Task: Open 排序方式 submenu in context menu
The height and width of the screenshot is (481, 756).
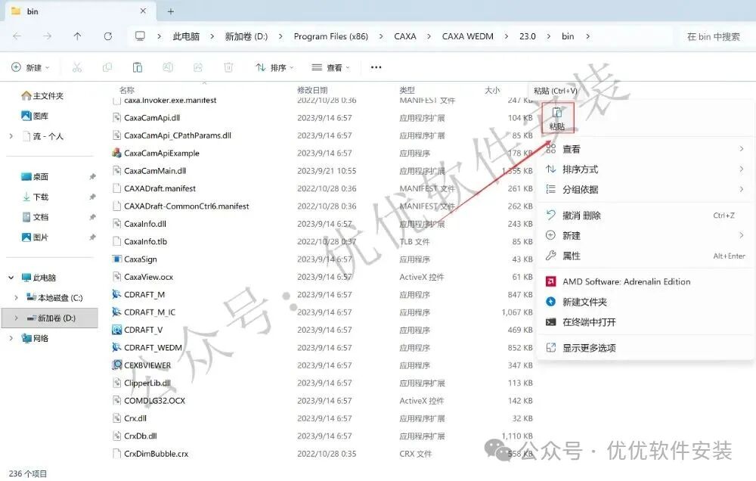Action: [x=645, y=170]
